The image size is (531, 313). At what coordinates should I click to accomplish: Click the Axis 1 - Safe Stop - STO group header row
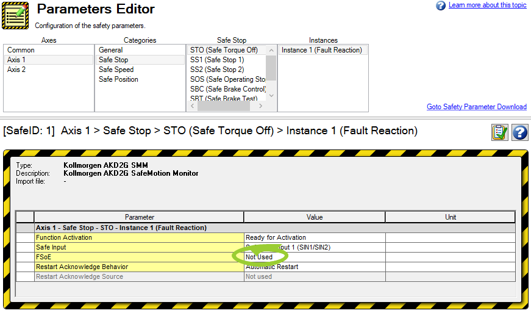(x=274, y=228)
